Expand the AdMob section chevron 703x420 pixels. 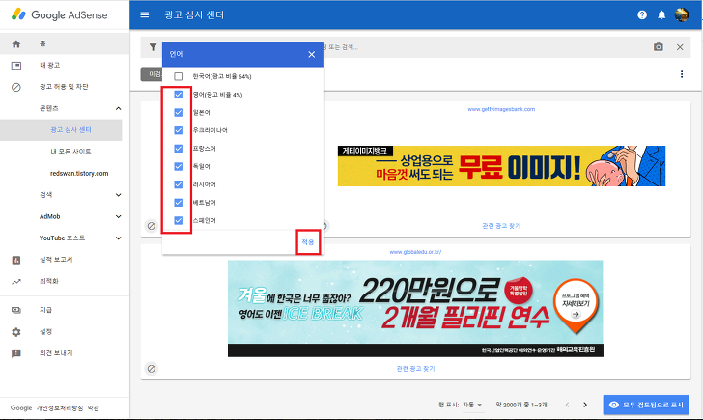click(x=119, y=216)
